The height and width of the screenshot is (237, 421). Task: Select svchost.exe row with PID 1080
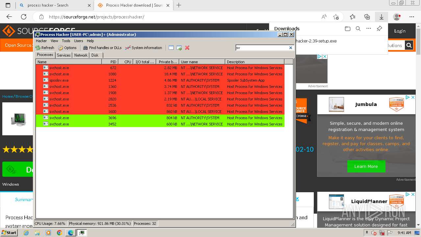160,74
